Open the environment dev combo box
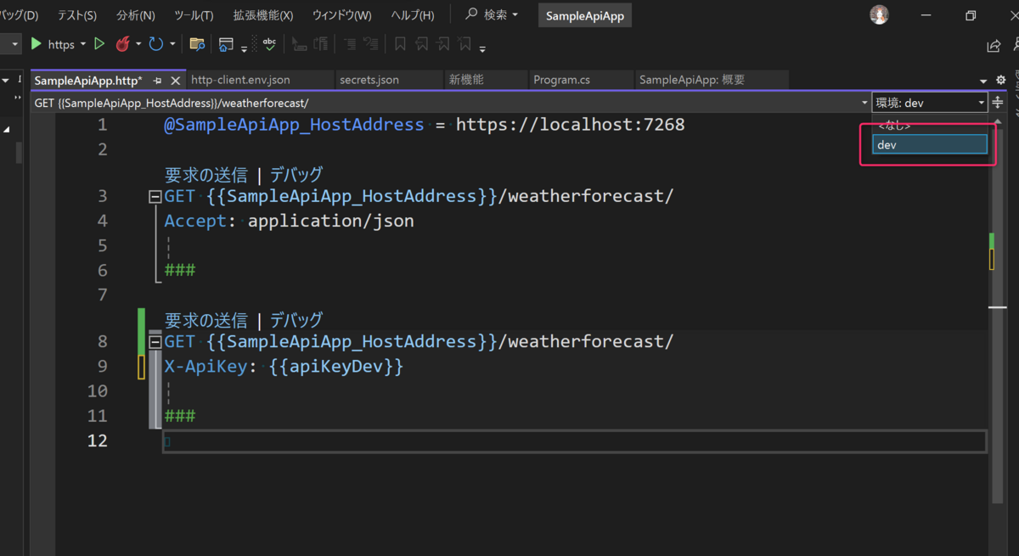 coord(930,103)
